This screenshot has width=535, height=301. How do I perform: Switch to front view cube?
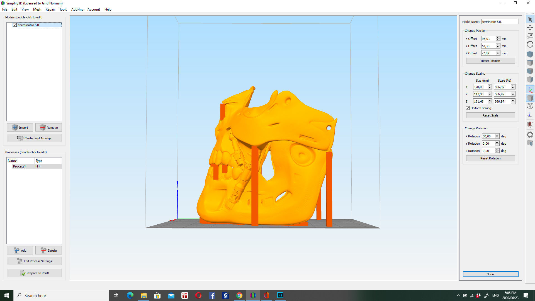pyautogui.click(x=530, y=71)
